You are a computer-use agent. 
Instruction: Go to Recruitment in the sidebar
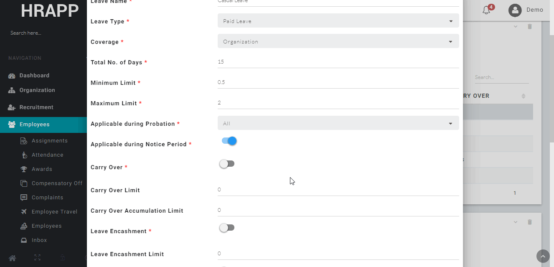click(36, 107)
